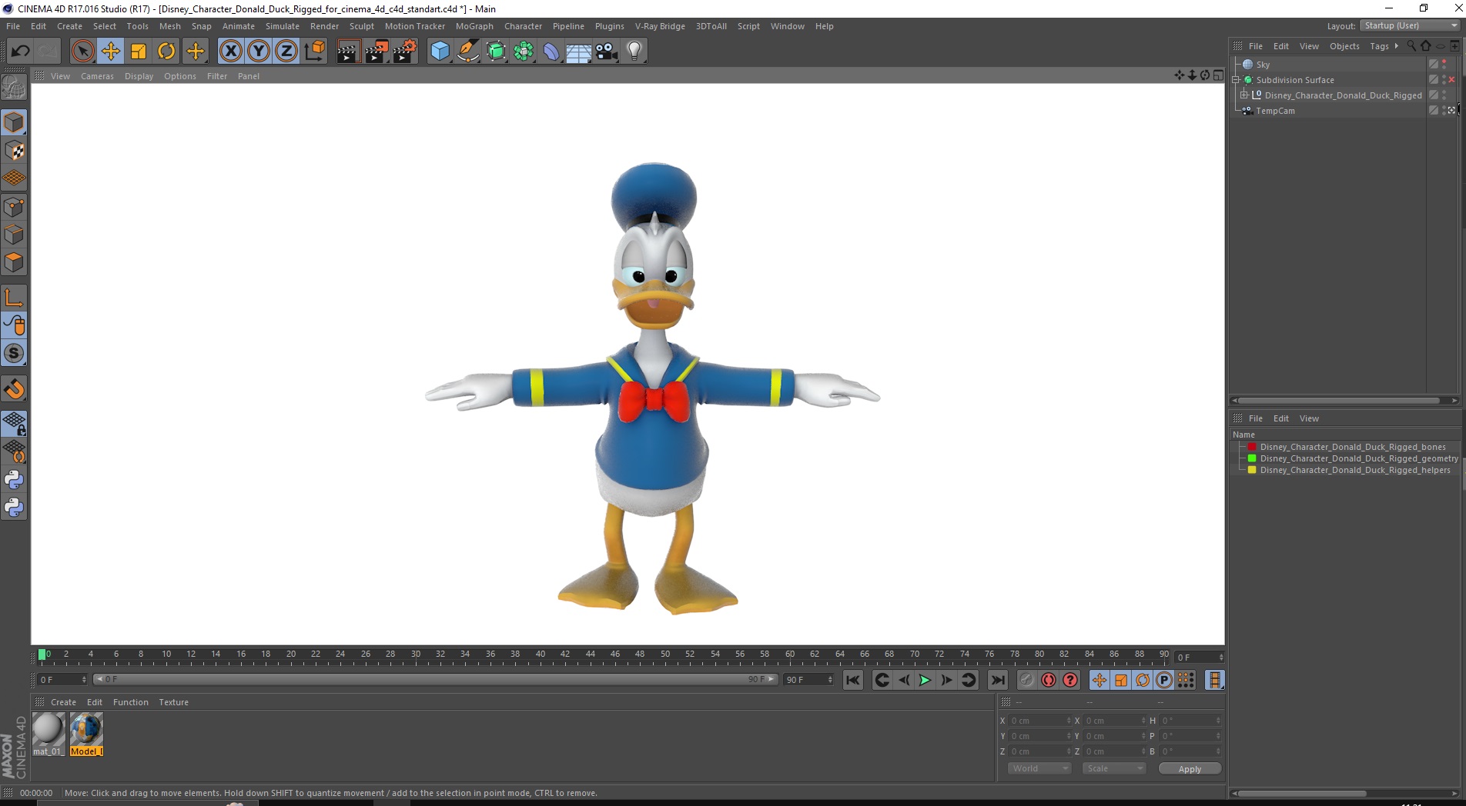1466x806 pixels.
Task: Click frame 30 on the timeline ruler
Action: (415, 655)
